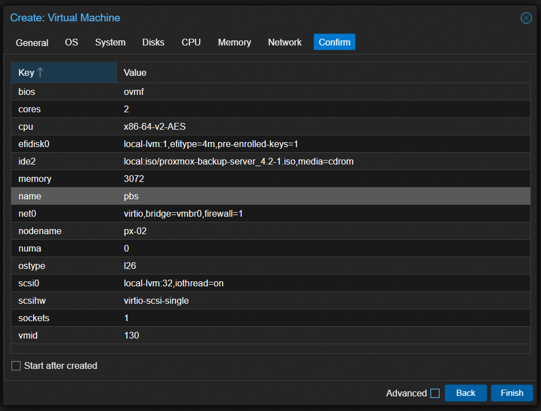
Task: Click the efitype=4m pre-enrolled-keys value
Action: (211, 144)
